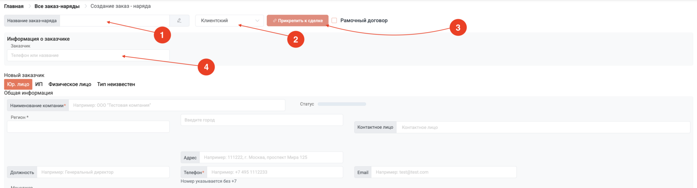Go to Главная breadcrumb link

pos(14,6)
